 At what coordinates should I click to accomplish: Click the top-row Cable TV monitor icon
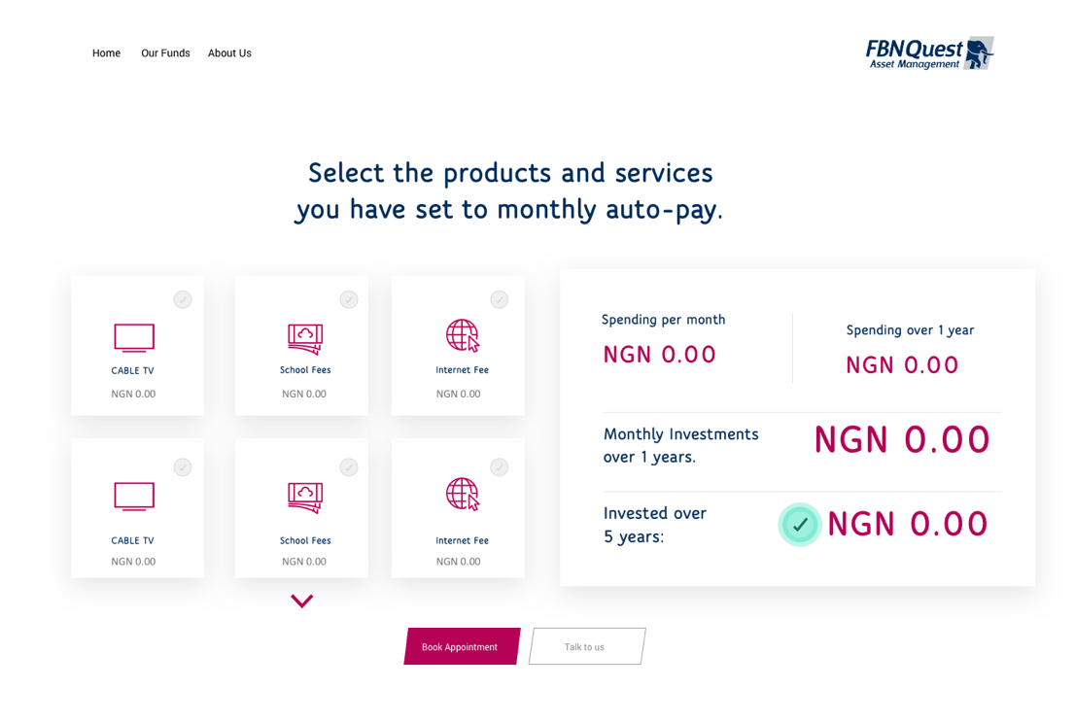coord(134,338)
